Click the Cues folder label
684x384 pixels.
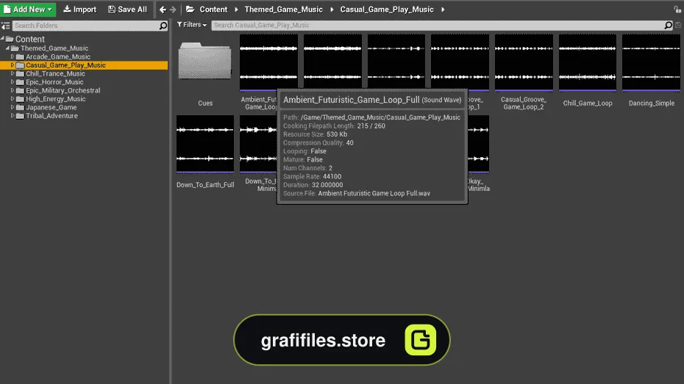click(205, 104)
